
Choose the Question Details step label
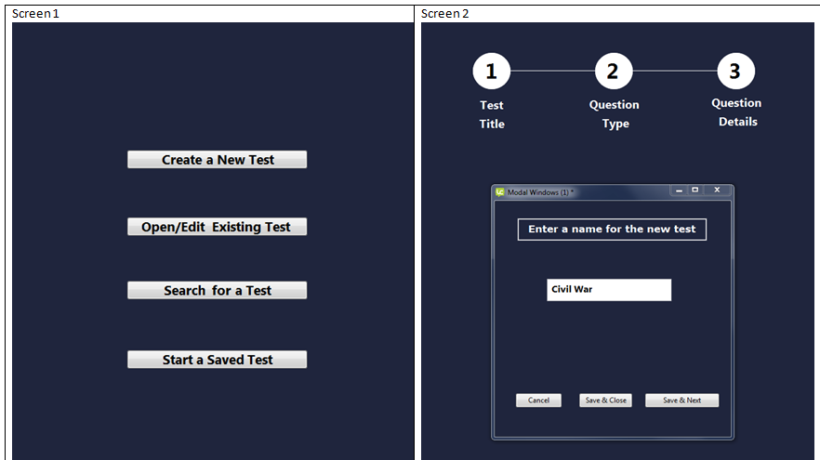[x=736, y=112]
